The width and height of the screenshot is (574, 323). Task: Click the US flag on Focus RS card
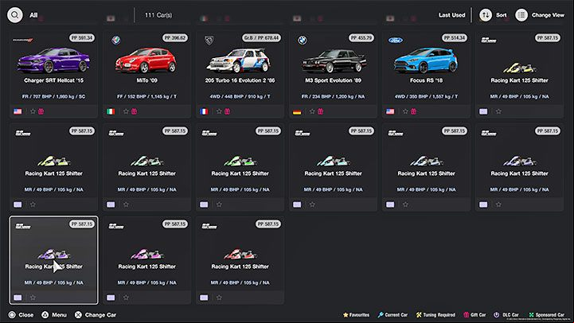click(x=390, y=111)
